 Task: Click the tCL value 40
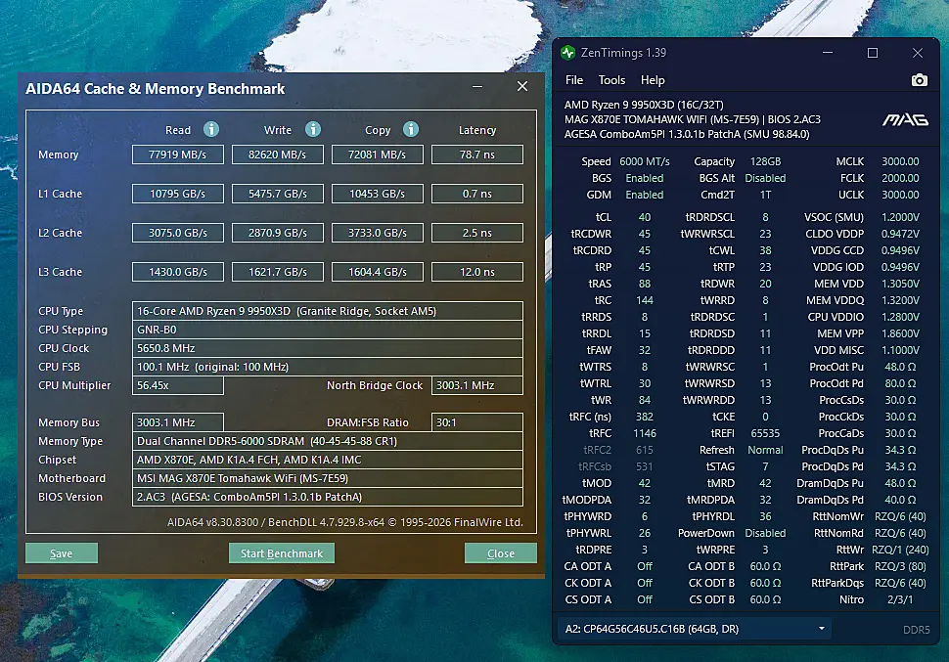(x=645, y=217)
